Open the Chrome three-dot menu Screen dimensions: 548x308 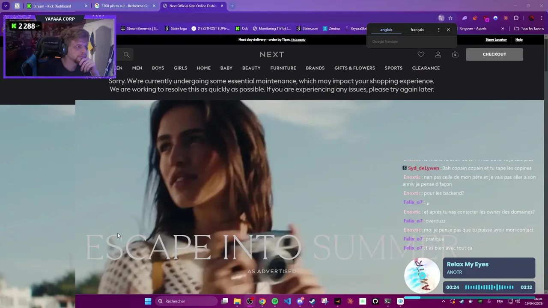542,18
